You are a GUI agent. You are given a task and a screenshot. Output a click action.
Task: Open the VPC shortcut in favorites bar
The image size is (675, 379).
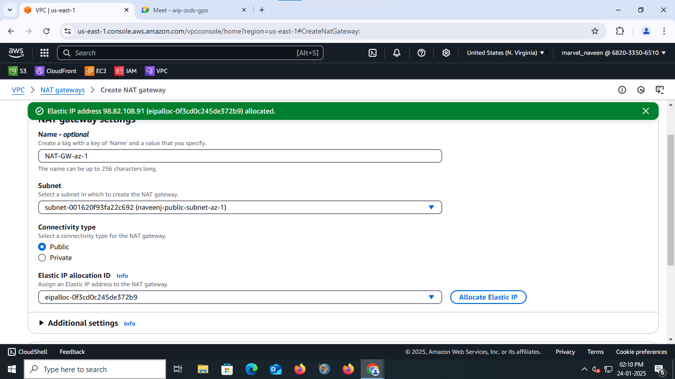tap(156, 71)
